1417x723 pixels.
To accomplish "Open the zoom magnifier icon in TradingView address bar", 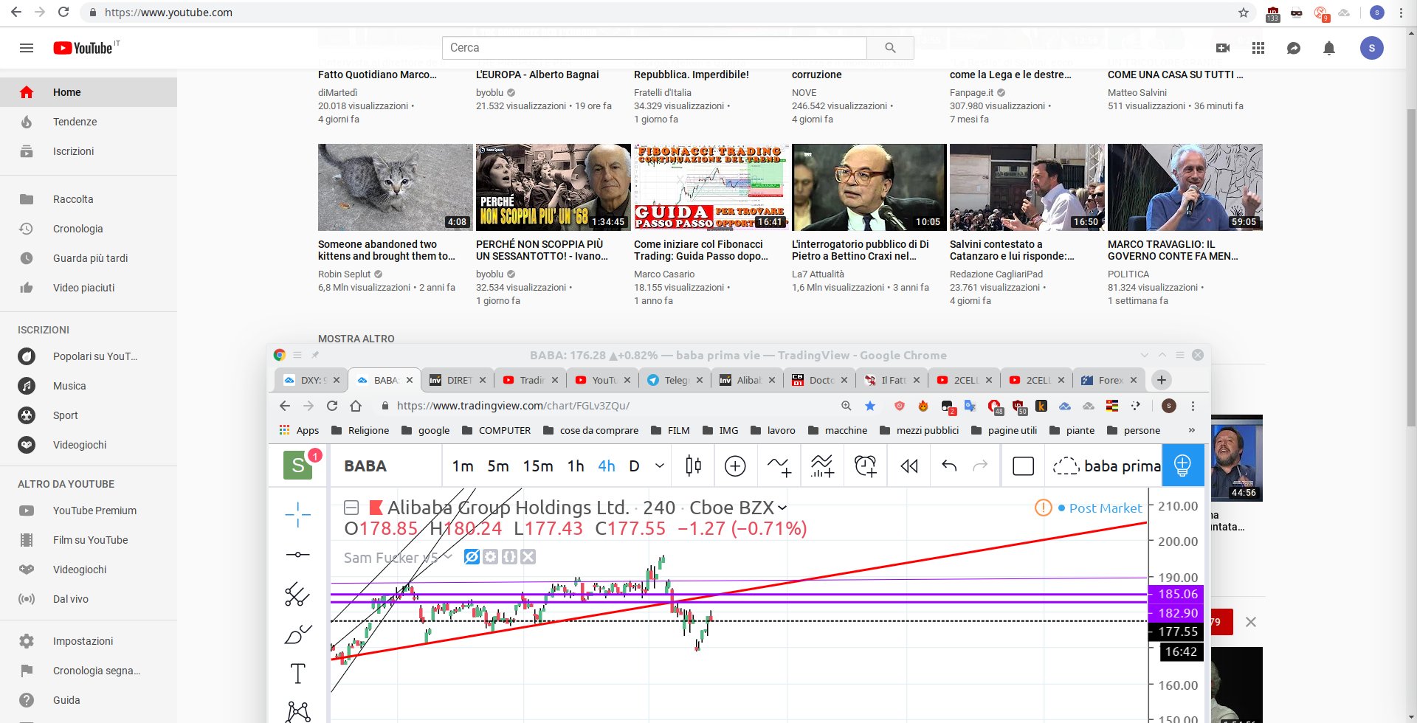I will [847, 406].
